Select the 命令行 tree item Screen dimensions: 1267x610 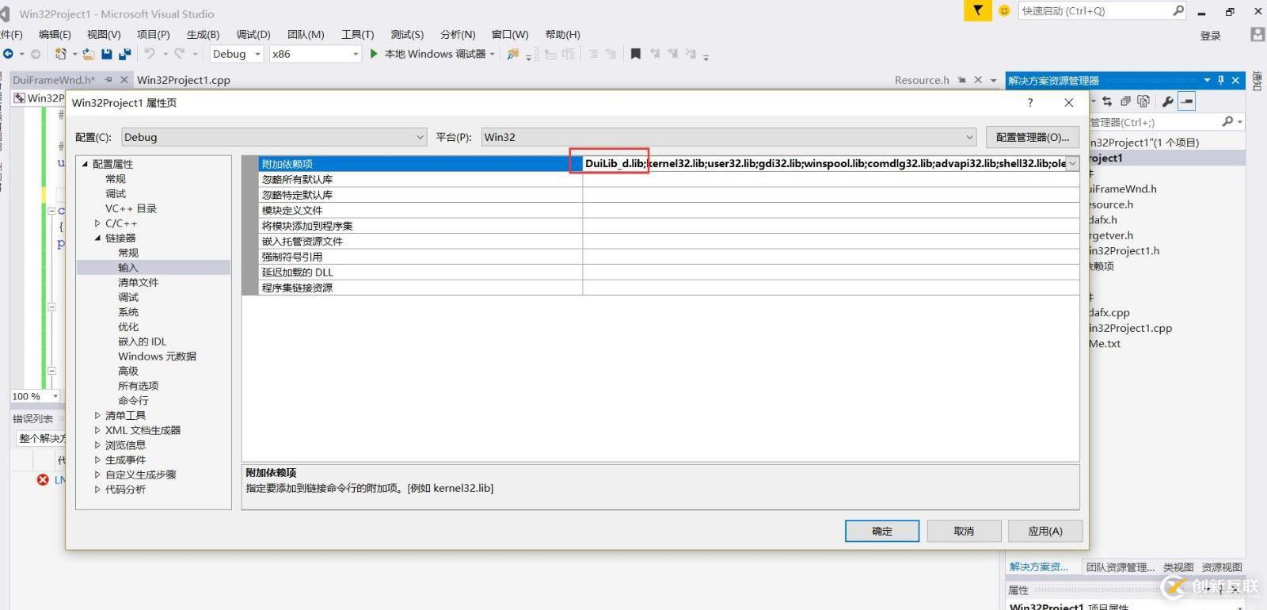point(133,401)
